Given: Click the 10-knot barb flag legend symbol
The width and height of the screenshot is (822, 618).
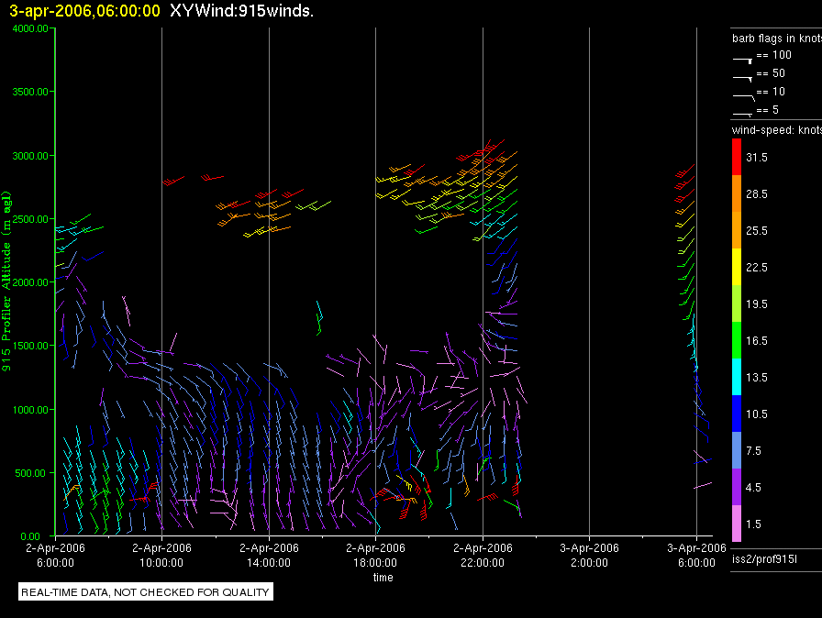Looking at the screenshot, I should click(x=744, y=97).
